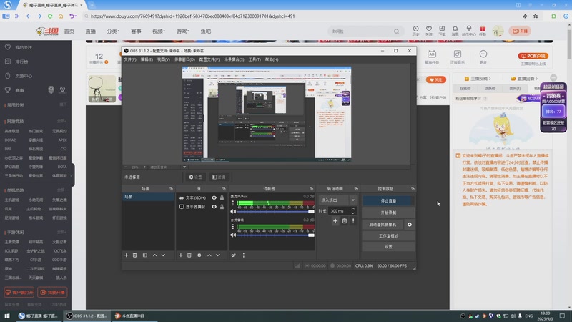The height and width of the screenshot is (322, 572).
Task: Click Douyu search input field
Action: [x=361, y=31]
